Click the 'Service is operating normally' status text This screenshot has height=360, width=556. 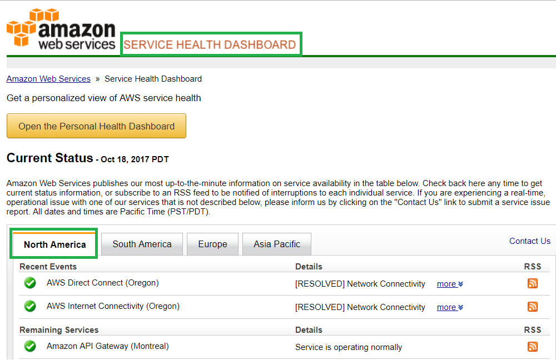pos(349,347)
